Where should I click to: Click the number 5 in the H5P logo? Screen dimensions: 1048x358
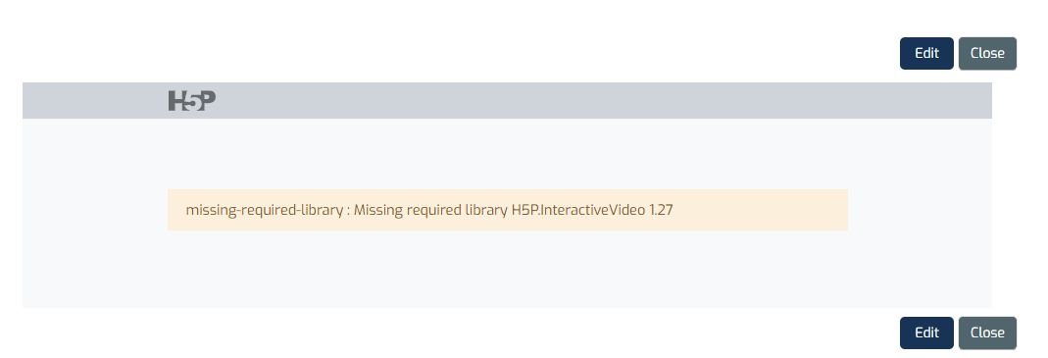(x=192, y=102)
